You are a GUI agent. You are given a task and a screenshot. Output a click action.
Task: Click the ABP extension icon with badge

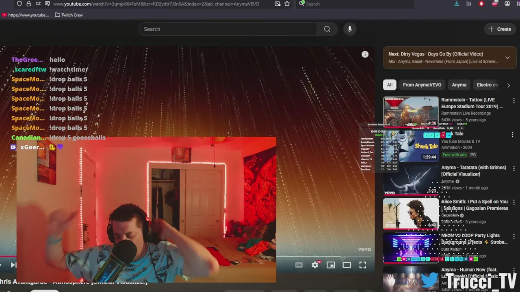pos(495,4)
